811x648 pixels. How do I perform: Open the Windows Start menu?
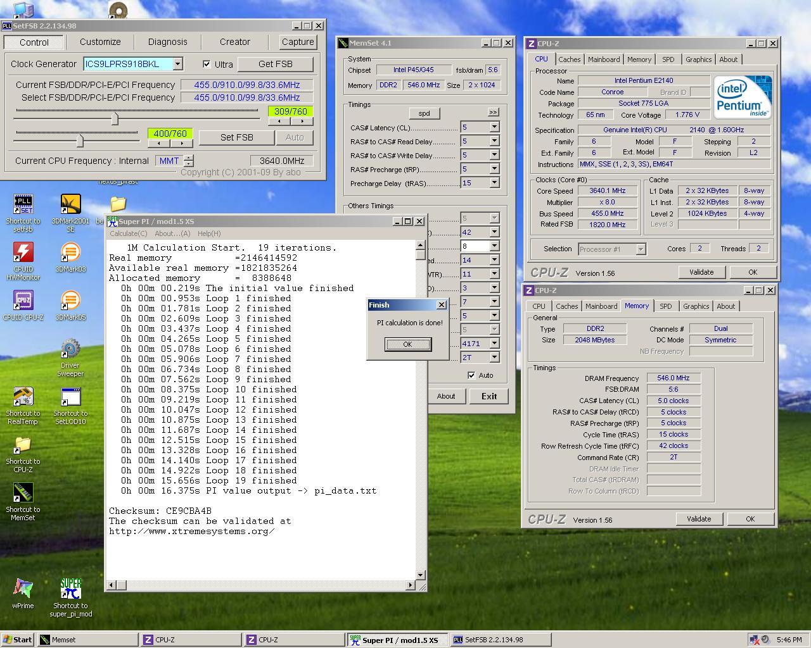[x=18, y=640]
